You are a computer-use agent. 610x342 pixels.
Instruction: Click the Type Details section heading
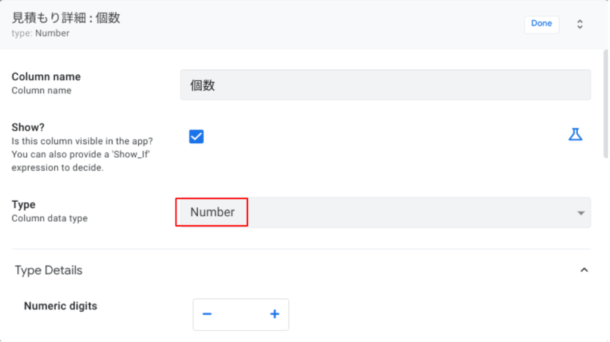[49, 270]
